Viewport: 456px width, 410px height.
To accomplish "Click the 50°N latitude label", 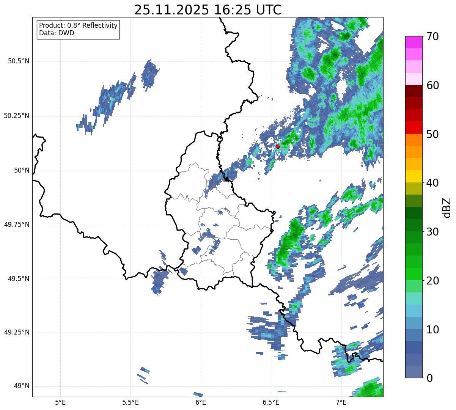I will (22, 170).
